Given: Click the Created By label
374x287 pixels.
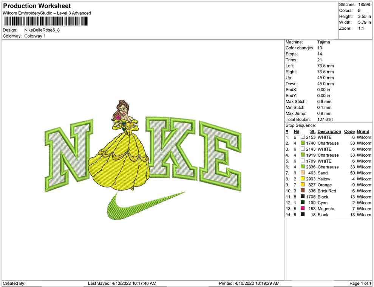Looking at the screenshot, I should pyautogui.click(x=14, y=283).
